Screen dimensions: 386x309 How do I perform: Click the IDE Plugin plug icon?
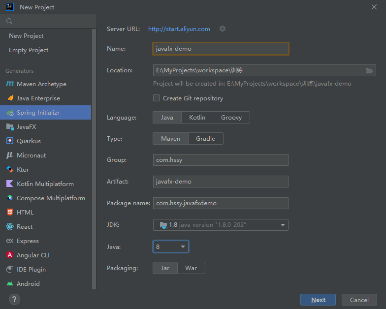pos(10,269)
